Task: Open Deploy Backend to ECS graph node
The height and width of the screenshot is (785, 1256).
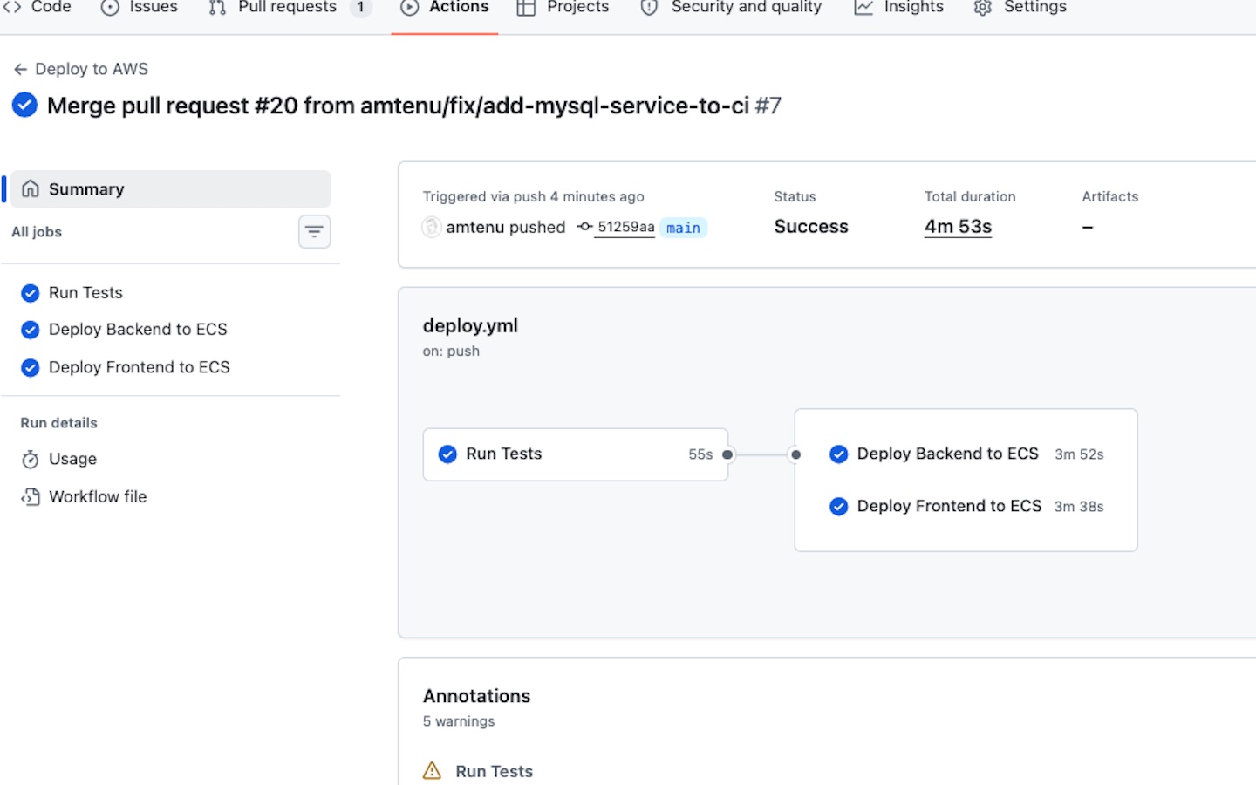Action: tap(966, 454)
